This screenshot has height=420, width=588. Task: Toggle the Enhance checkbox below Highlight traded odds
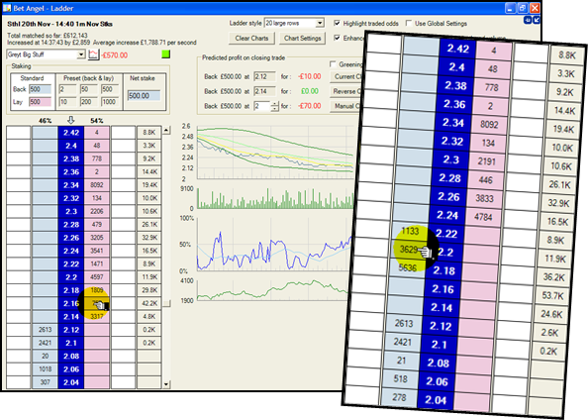[x=337, y=38]
